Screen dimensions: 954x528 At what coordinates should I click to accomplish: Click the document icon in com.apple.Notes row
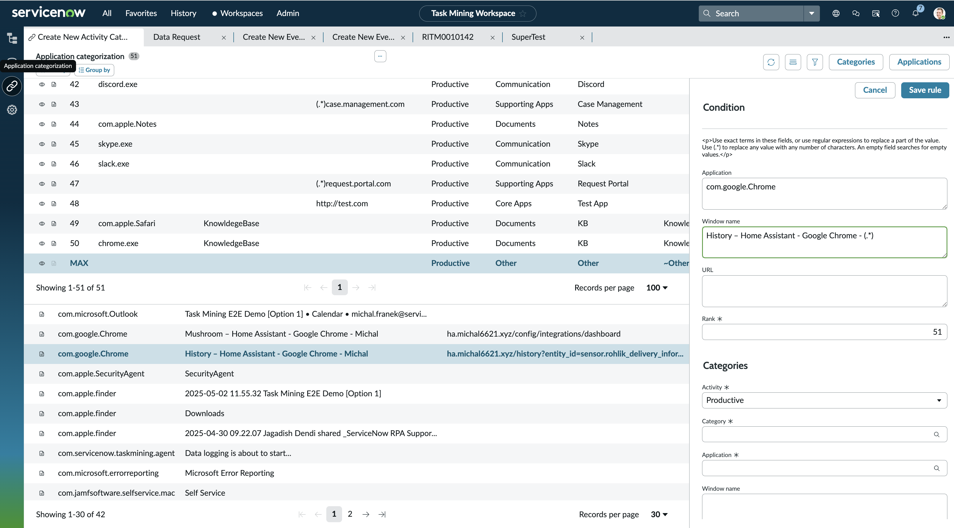(54, 124)
